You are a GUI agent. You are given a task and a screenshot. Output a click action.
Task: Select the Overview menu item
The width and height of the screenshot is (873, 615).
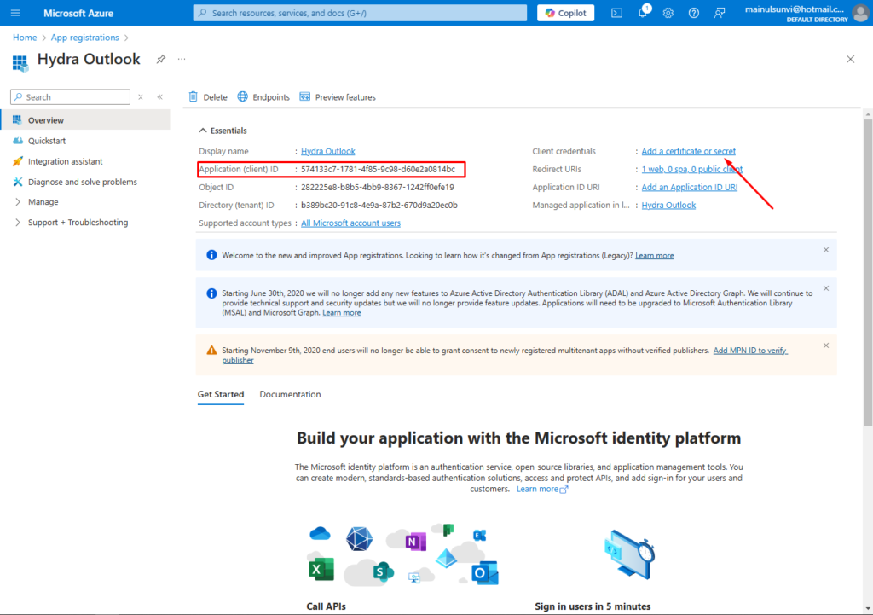(85, 120)
